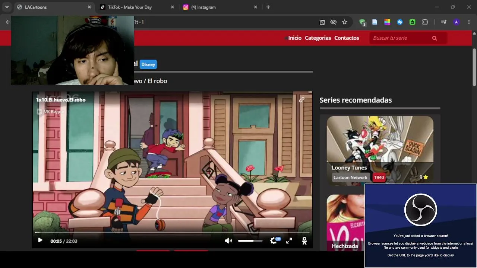The height and width of the screenshot is (268, 477).
Task: Open the rainbow color-stripes extension
Action: [387, 22]
